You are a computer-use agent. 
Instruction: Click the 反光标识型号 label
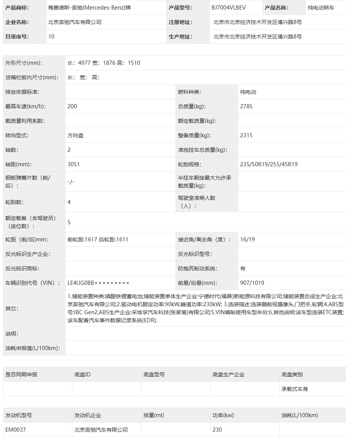pyautogui.click(x=195, y=254)
